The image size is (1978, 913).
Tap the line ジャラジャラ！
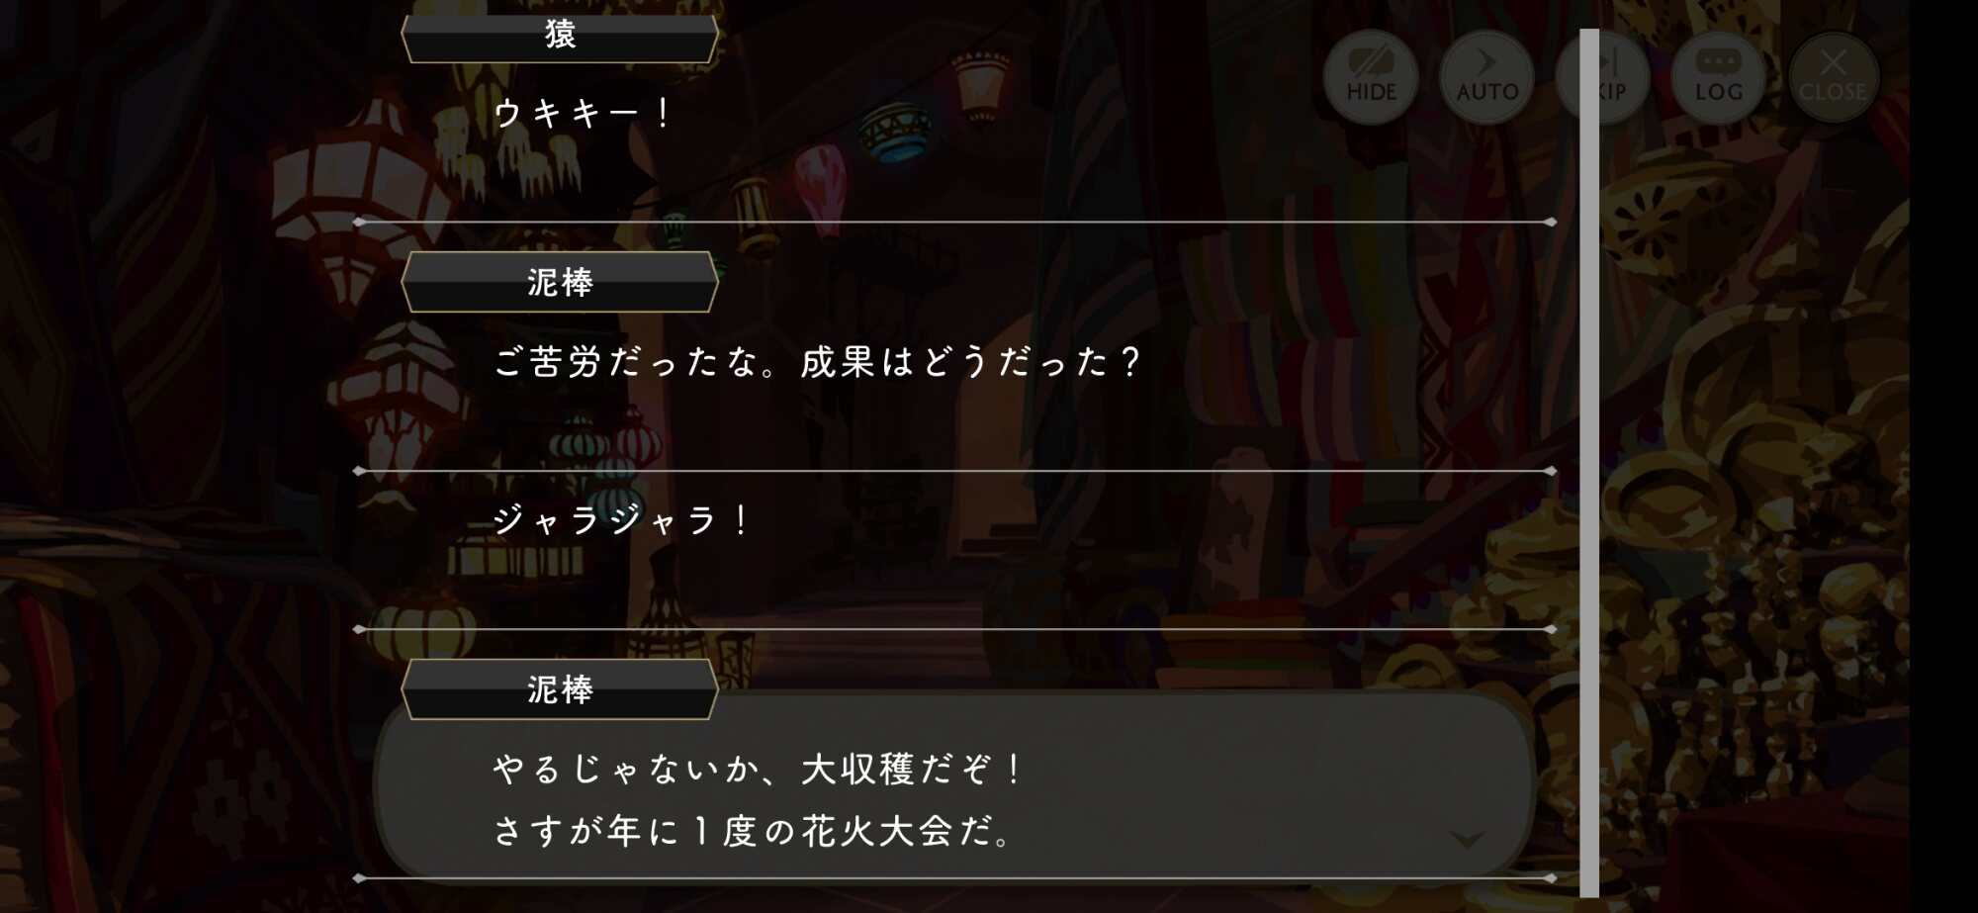tap(623, 519)
